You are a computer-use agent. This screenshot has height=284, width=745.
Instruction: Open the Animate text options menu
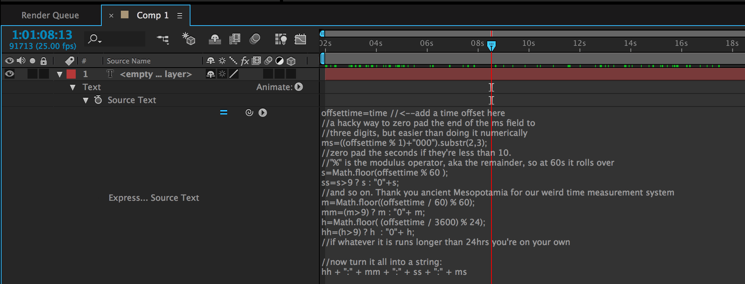click(299, 87)
